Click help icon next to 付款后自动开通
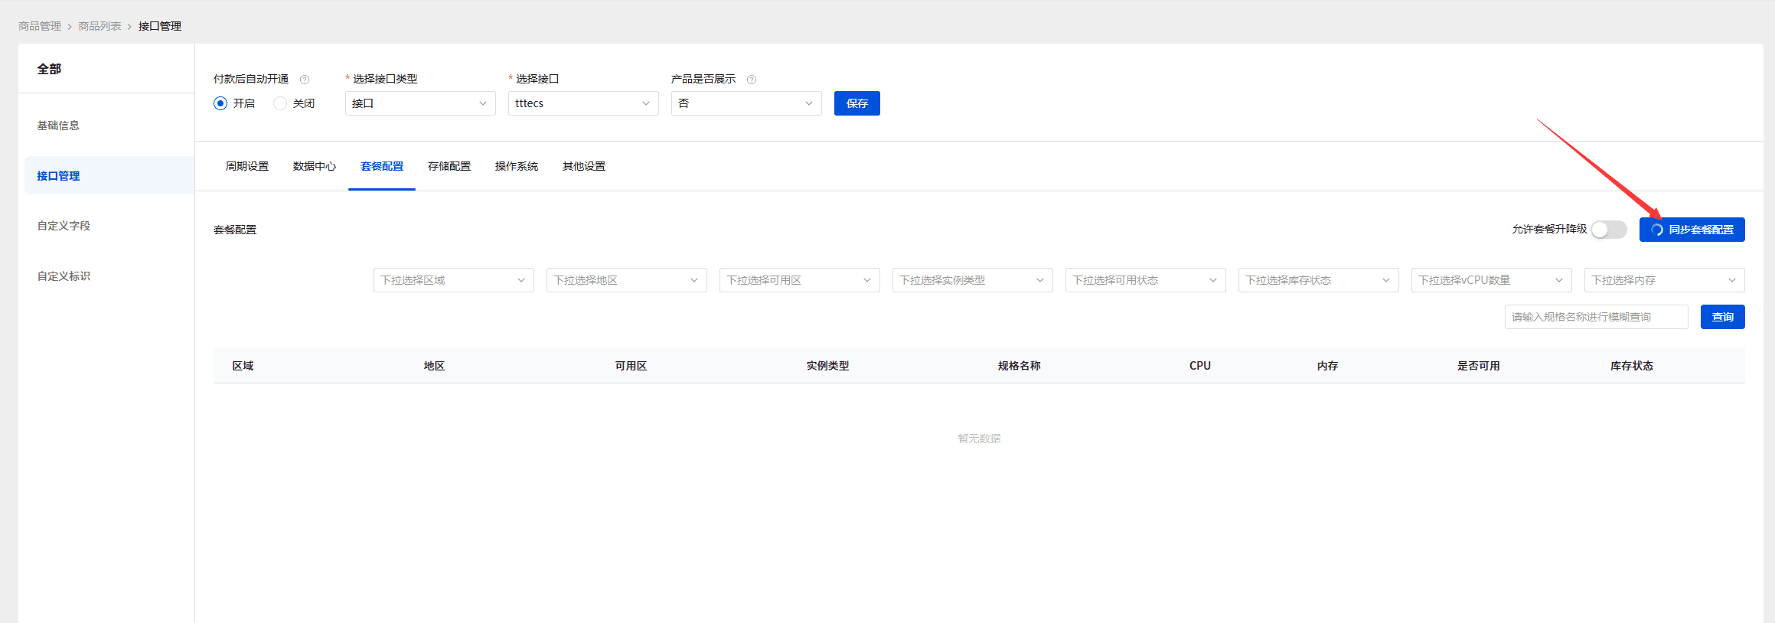1775x623 pixels. point(305,80)
